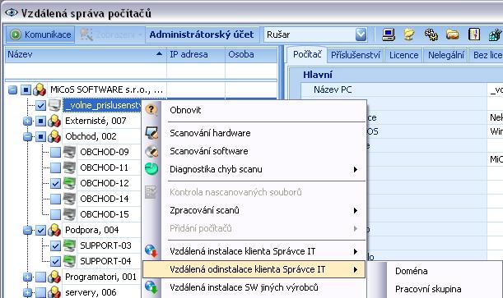Open the Zpracování scanů submenu
This screenshot has width=503, height=298.
click(x=254, y=210)
